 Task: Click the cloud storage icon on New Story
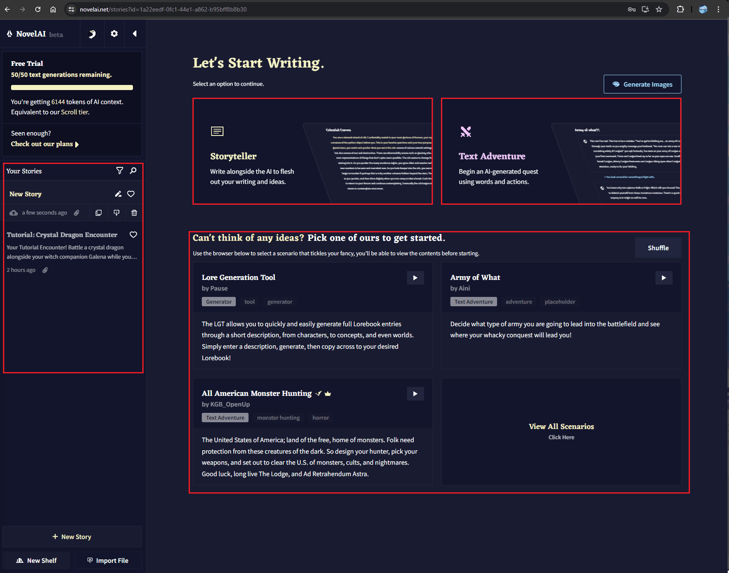(14, 213)
